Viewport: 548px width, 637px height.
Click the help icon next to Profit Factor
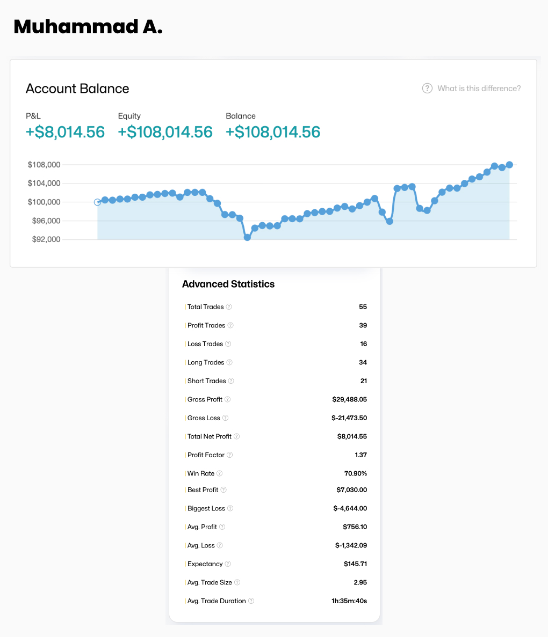(229, 455)
